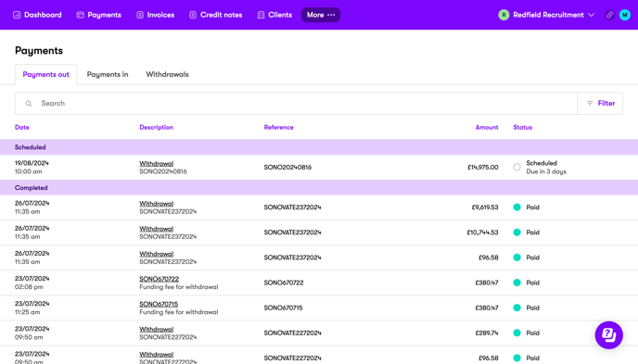
Task: Click the Dashboard icon in the navigation bar
Action: (x=17, y=15)
